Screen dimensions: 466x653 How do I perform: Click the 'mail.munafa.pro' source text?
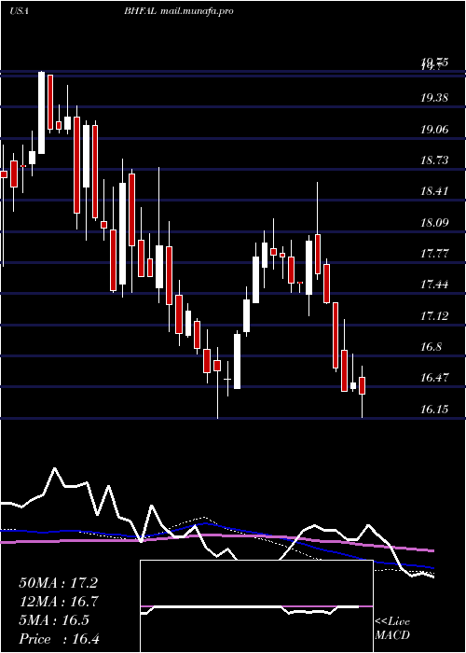tap(197, 11)
